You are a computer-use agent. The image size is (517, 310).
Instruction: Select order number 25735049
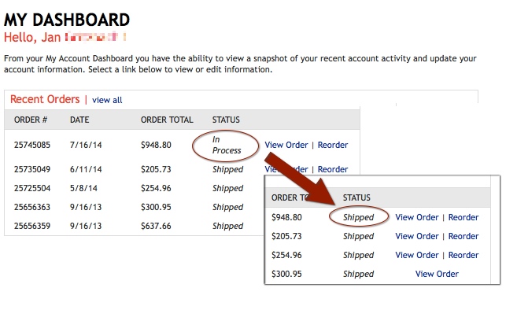32,169
